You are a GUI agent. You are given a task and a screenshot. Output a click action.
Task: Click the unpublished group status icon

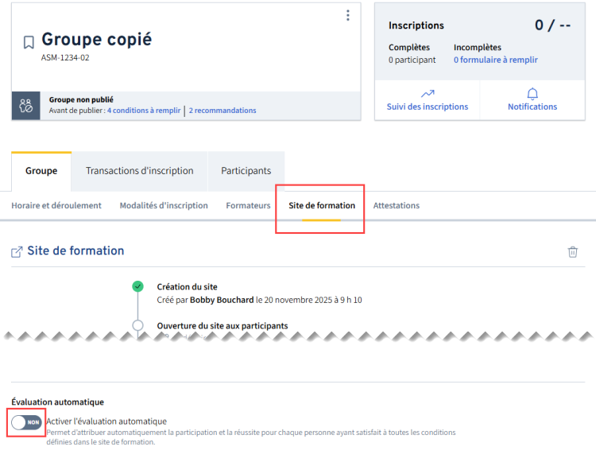[x=25, y=106]
